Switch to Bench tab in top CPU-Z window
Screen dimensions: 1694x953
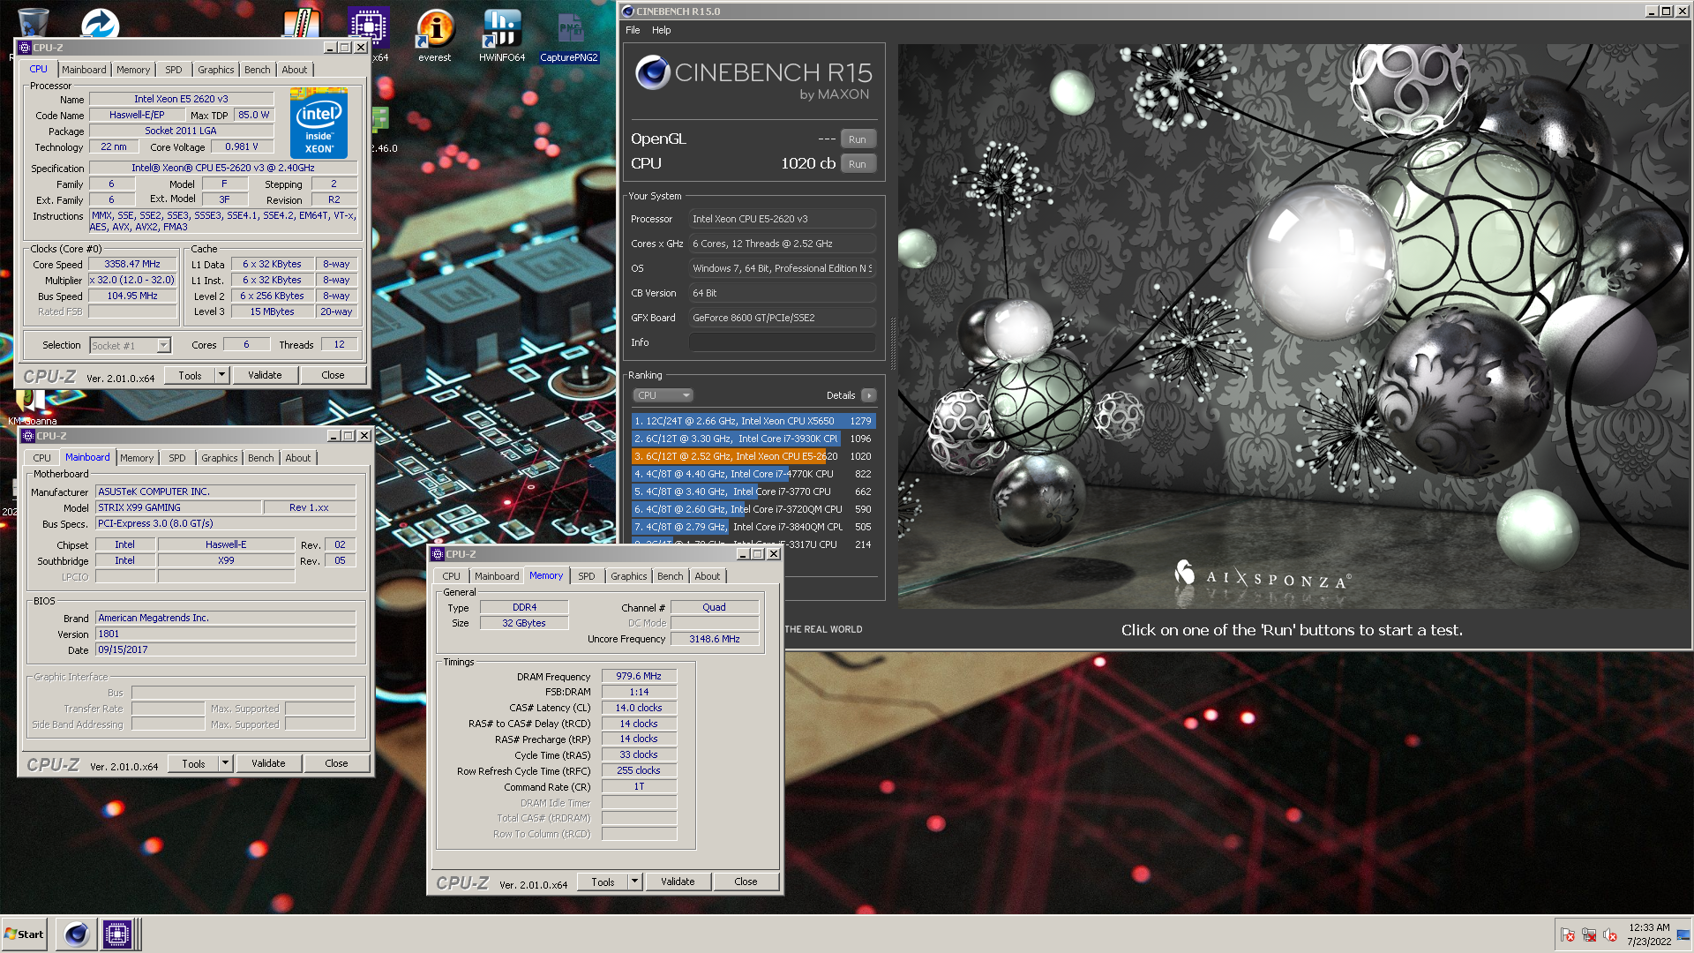point(258,70)
